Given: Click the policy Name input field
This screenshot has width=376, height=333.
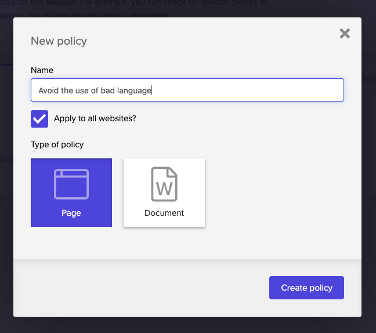Looking at the screenshot, I should 187,90.
